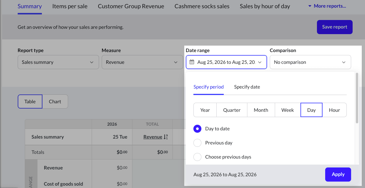
Task: Open the Sales by hour of day tab
Action: point(265,6)
